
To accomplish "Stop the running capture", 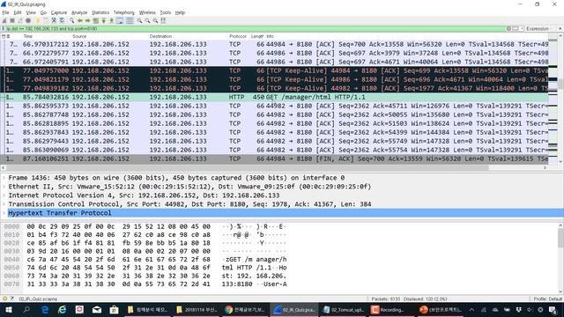I will click(12, 20).
